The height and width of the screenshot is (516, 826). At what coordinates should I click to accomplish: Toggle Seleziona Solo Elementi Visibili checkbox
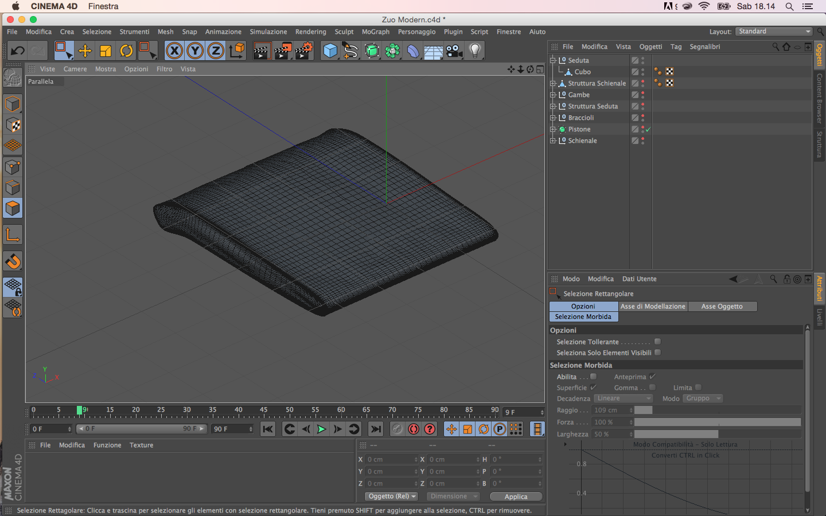coord(658,353)
